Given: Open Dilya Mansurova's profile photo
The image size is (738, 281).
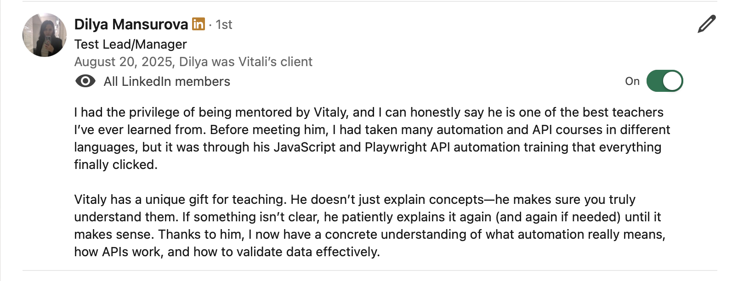Looking at the screenshot, I should click(45, 35).
